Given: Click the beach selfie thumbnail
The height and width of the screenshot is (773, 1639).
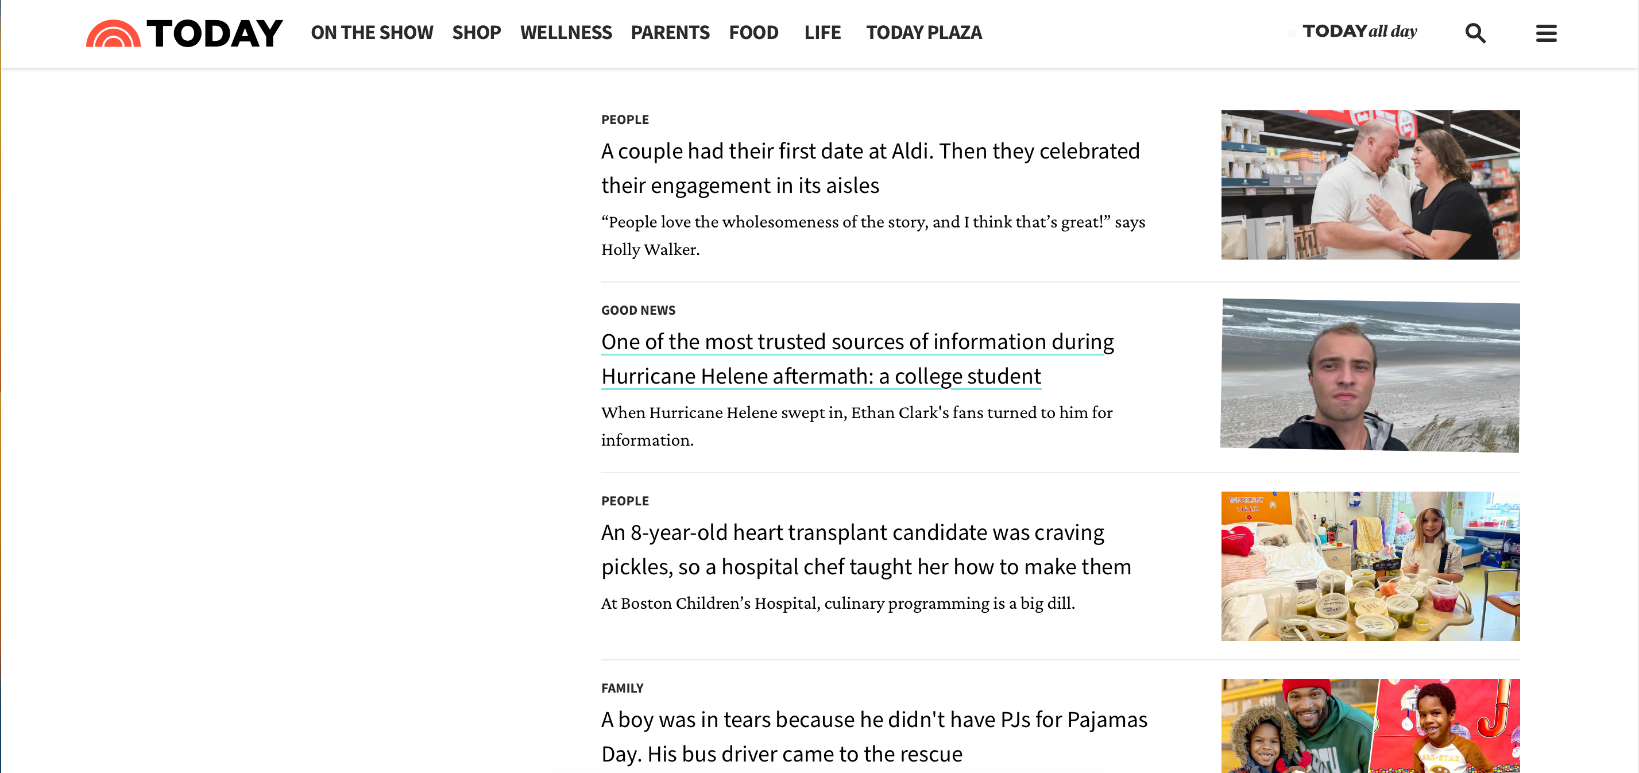Looking at the screenshot, I should click(x=1370, y=376).
